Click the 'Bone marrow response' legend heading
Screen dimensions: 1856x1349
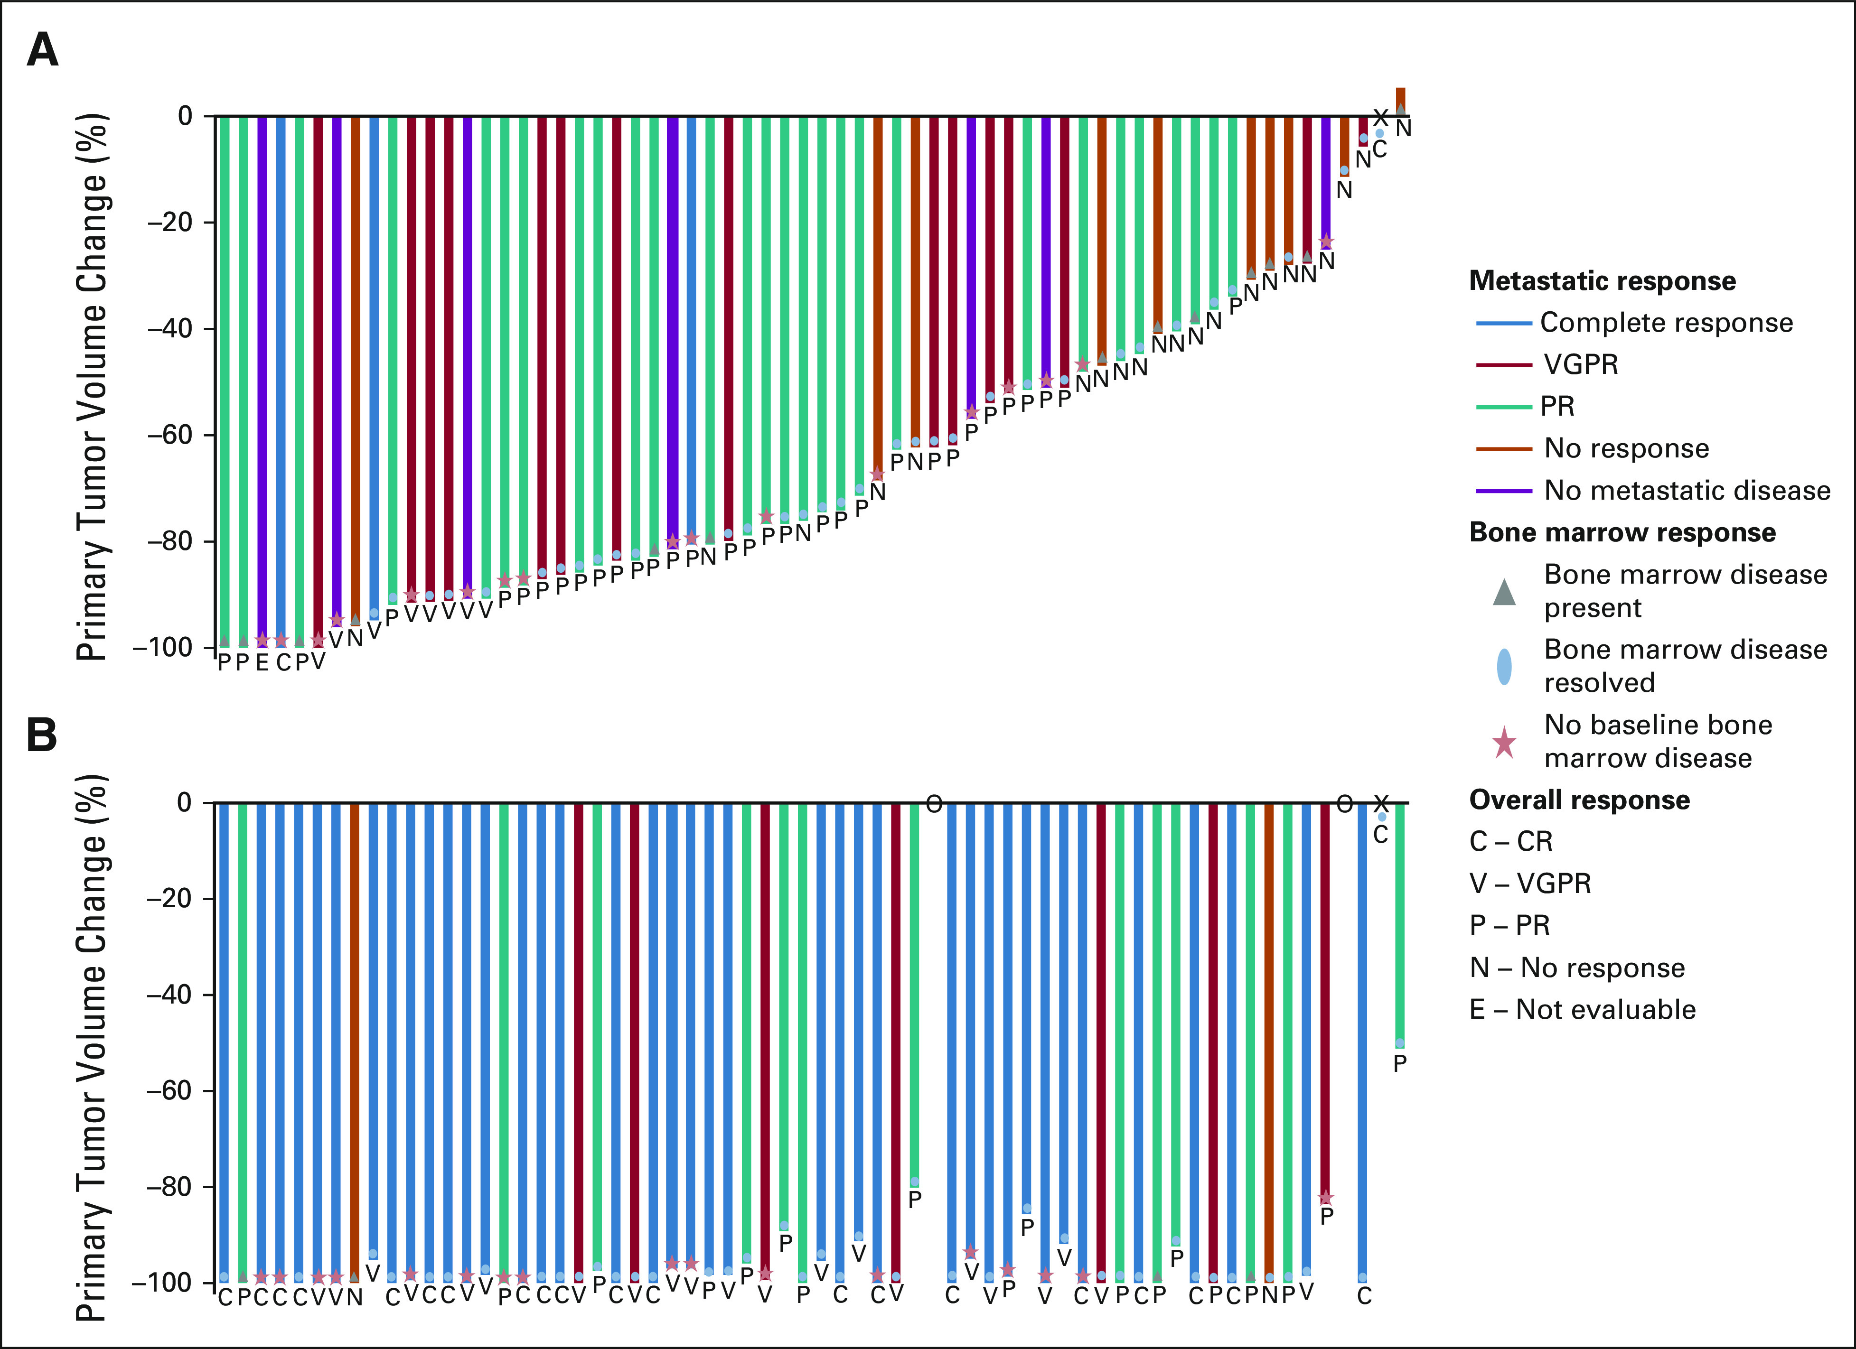point(1623,532)
